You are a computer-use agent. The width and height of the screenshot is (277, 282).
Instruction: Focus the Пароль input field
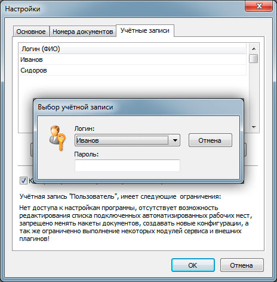click(127, 165)
